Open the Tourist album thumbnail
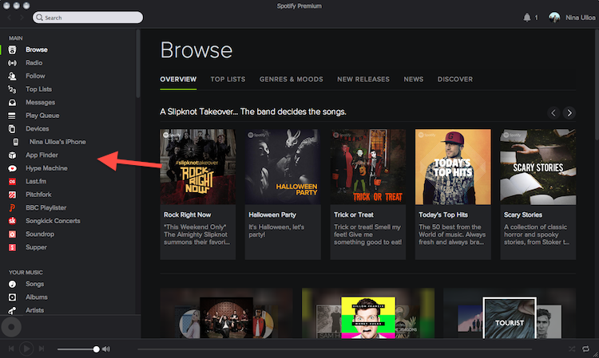 [510, 318]
